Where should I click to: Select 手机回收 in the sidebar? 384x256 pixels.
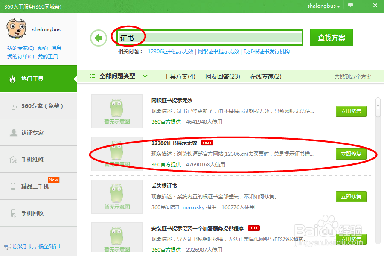[38, 213]
